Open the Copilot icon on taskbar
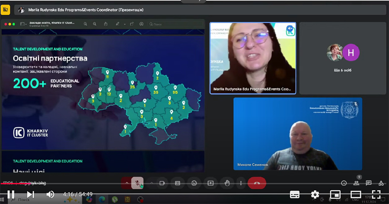The image size is (389, 204). point(89,200)
